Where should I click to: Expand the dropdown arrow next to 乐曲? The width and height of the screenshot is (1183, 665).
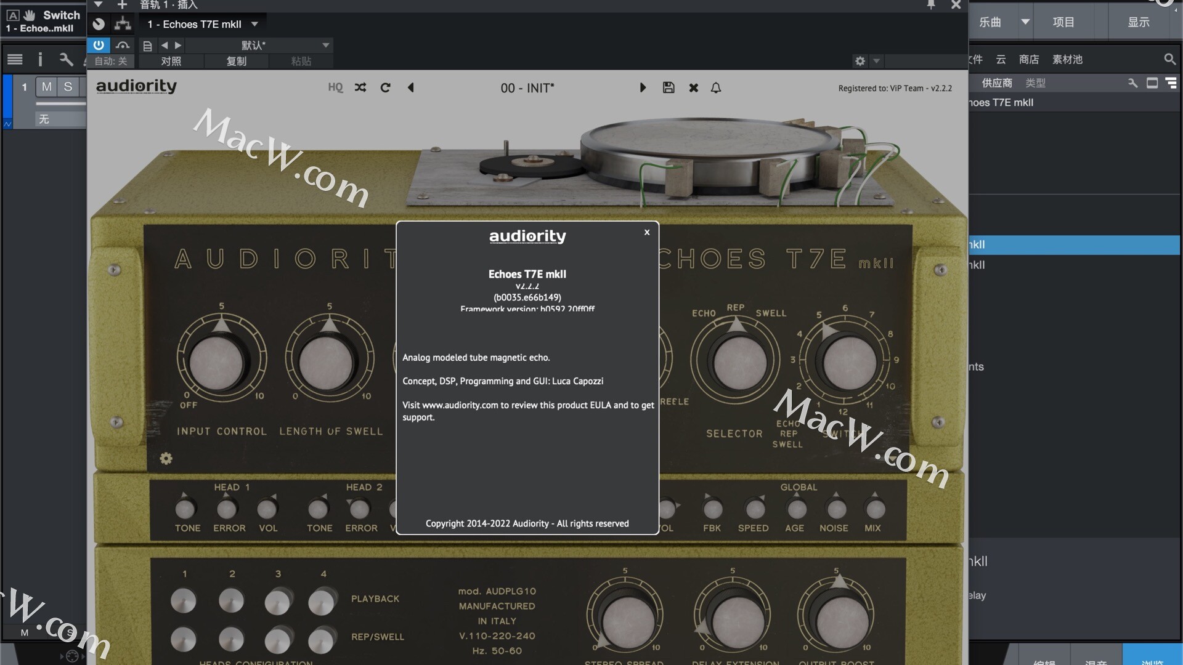point(1025,22)
